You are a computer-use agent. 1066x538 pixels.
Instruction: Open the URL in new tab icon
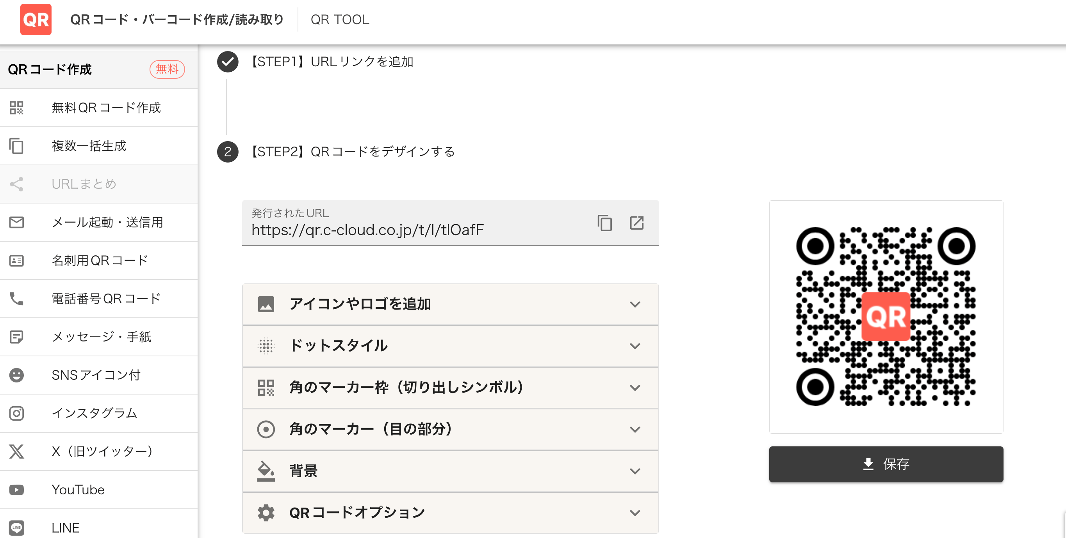636,223
